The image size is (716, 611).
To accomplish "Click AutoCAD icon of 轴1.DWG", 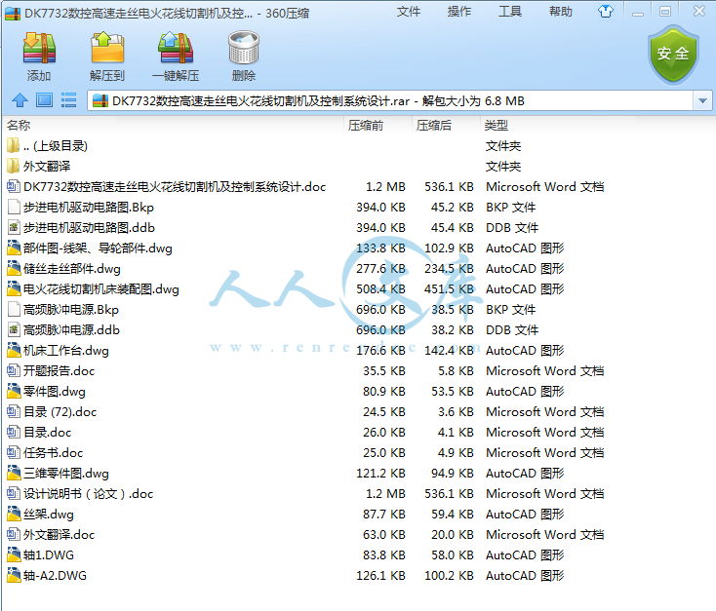I will tap(14, 554).
